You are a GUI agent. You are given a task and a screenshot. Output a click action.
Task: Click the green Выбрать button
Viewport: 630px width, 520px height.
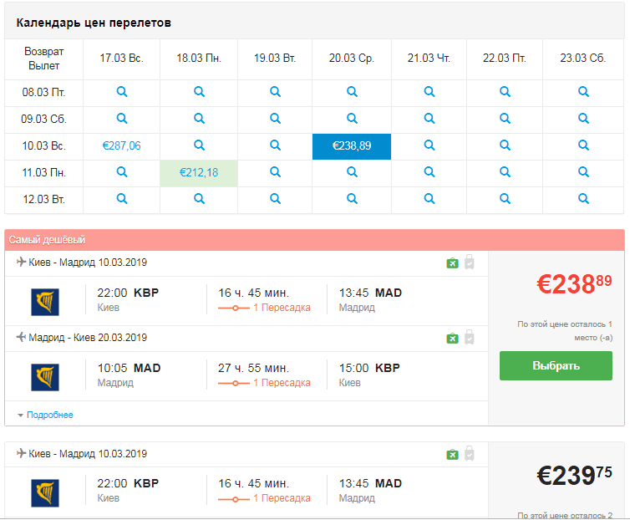[x=556, y=365]
